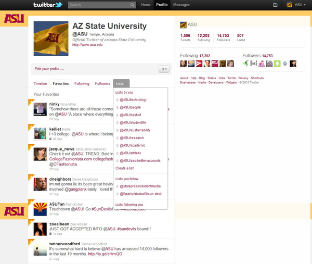The image size is (312, 264).
Task: Open the About footer link
Action: pos(184,78)
